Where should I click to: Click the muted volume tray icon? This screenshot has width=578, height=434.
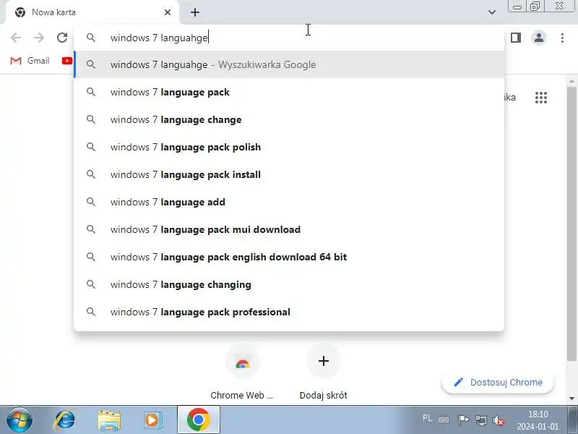click(x=499, y=420)
